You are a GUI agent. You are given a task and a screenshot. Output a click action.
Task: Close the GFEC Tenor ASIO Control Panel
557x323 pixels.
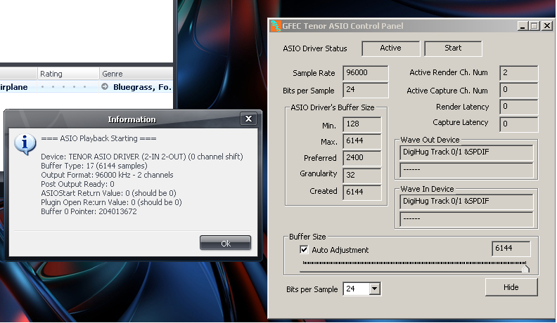tap(547, 26)
